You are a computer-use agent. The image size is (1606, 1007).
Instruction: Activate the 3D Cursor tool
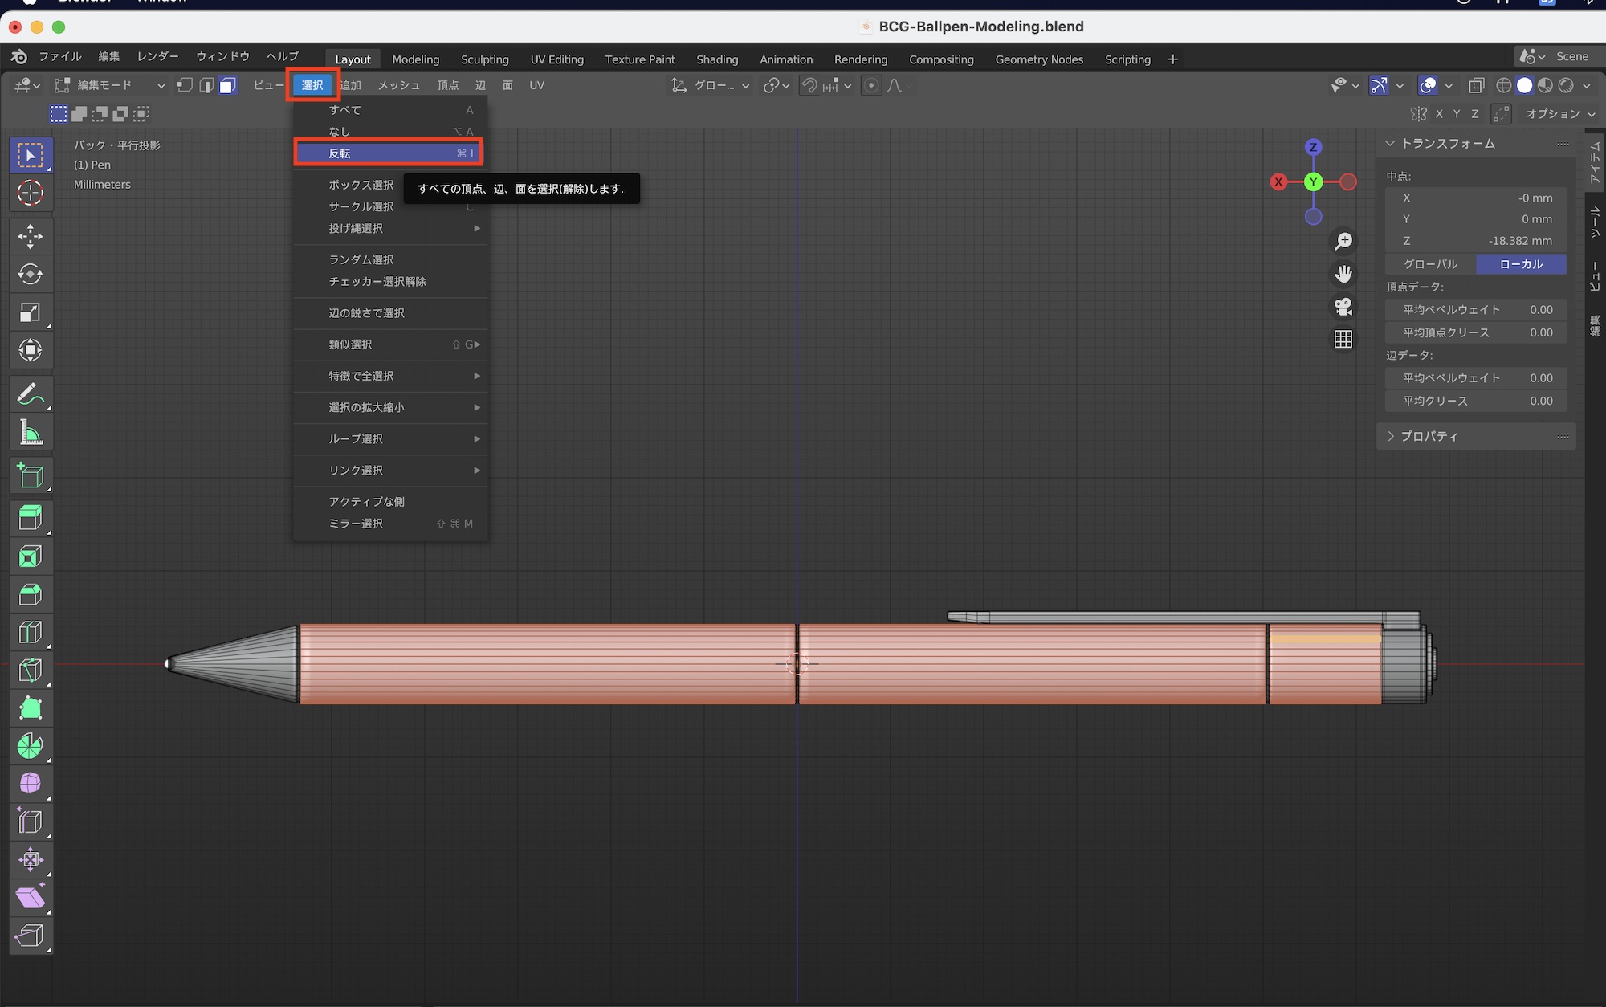(30, 193)
